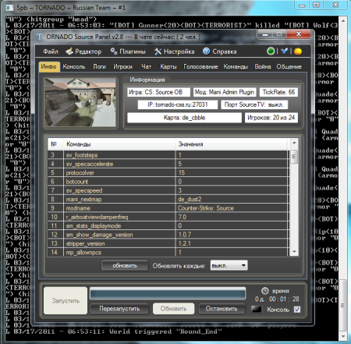The image size is (351, 344).
Task: Select the sv_specaccelerate row
Action: 168,164
